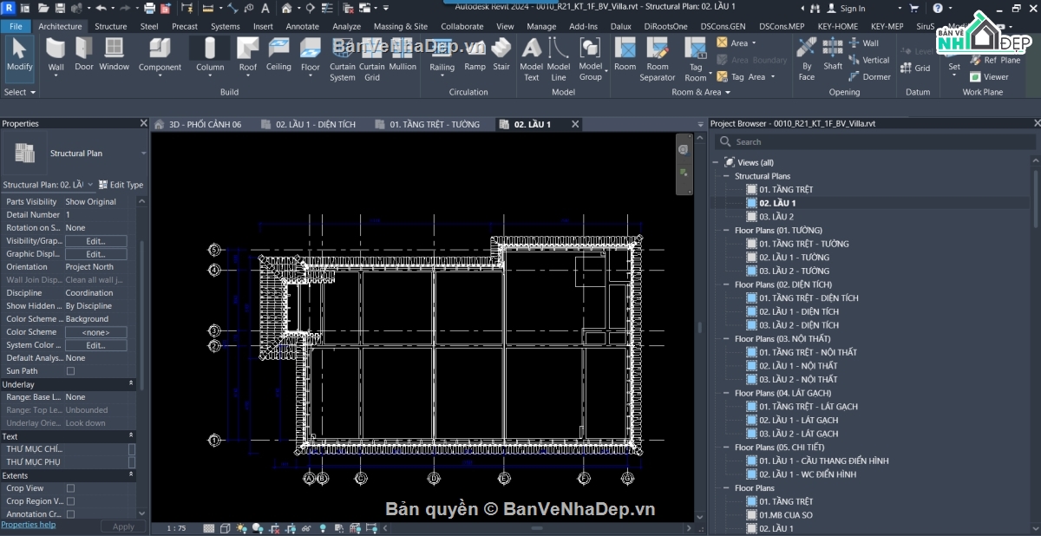Select the Wall tool
The width and height of the screenshot is (1041, 536).
coord(56,56)
